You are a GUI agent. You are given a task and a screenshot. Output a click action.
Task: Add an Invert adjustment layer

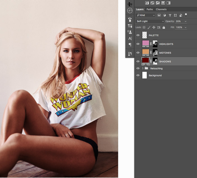pyautogui.click(x=147, y=3)
